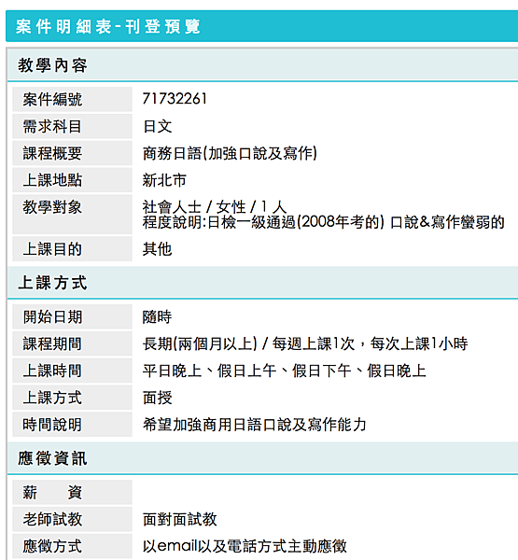The image size is (518, 560).
Task: Click the teaching mode value 面授
Action: (x=157, y=398)
